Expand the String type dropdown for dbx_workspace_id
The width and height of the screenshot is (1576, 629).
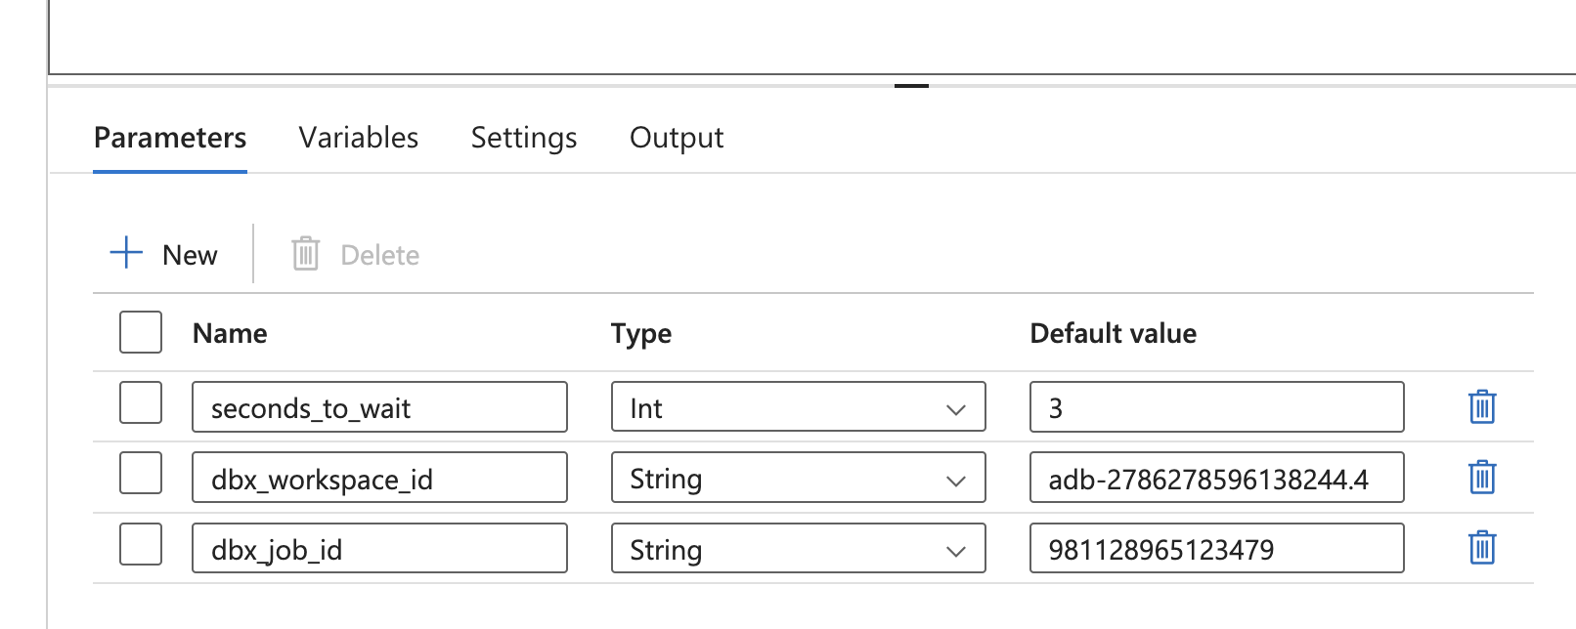(x=798, y=478)
